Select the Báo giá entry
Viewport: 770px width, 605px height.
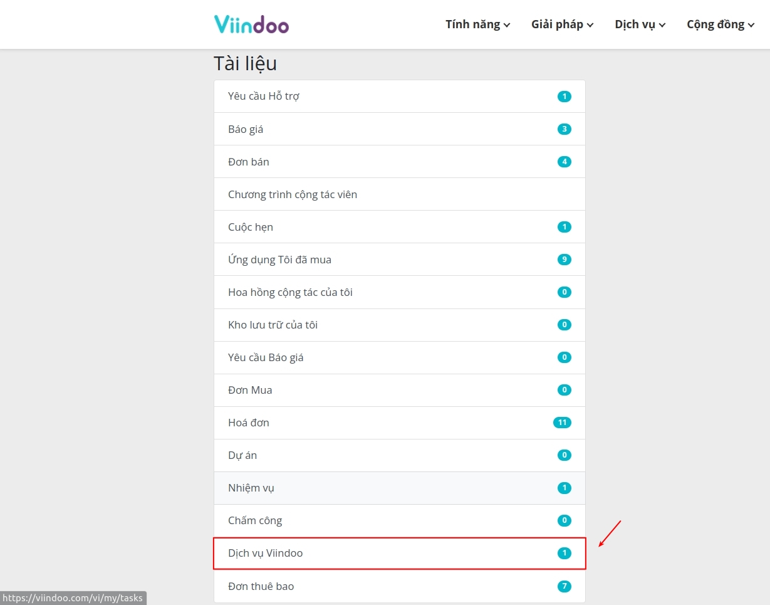coord(400,129)
